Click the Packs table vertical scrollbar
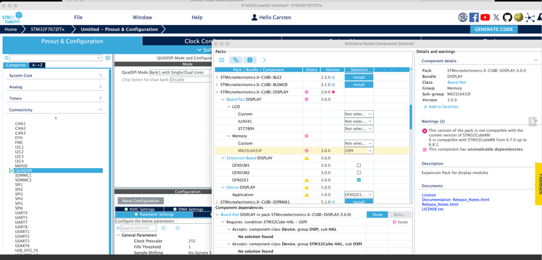Image resolution: width=542 pixels, height=260 pixels. click(411, 118)
